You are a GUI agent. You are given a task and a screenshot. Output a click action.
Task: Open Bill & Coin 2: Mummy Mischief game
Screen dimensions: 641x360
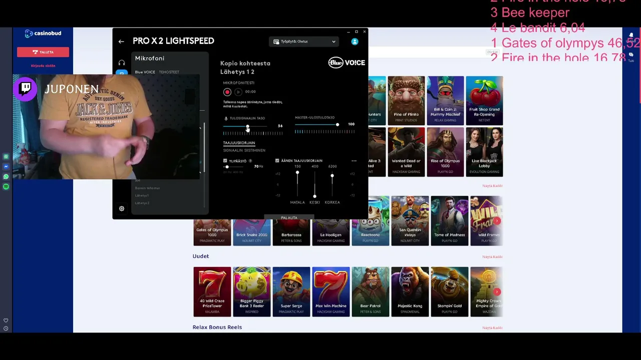click(445, 100)
